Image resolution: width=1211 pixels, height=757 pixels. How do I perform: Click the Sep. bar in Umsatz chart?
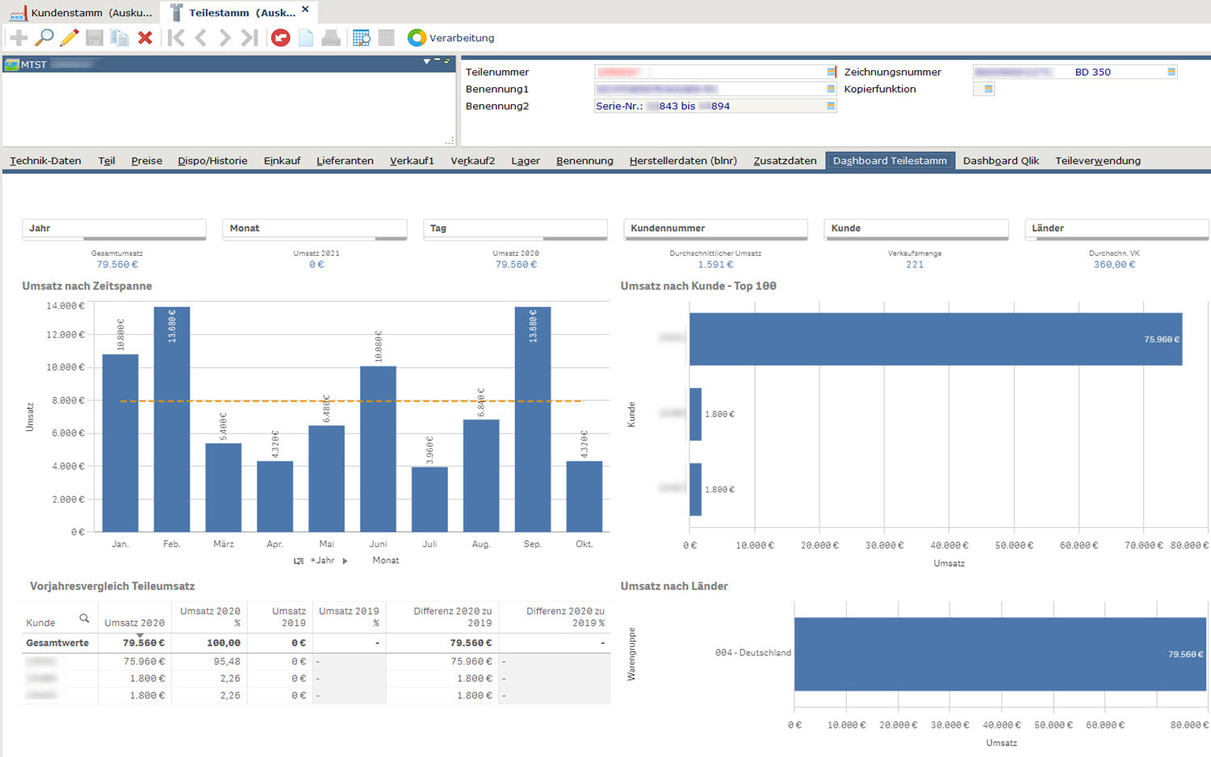pyautogui.click(x=532, y=420)
